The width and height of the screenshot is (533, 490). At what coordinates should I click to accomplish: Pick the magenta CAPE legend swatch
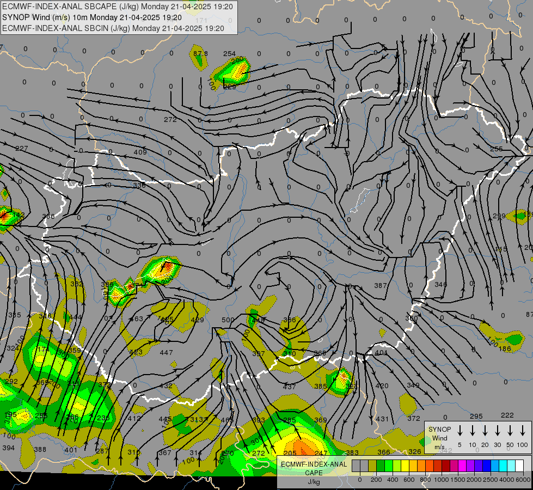[x=462, y=466]
